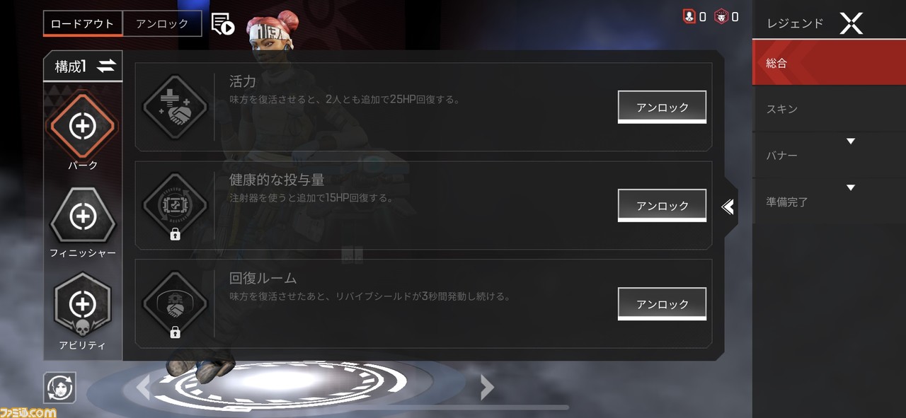The image size is (906, 418).
Task: Switch to the ロードアウト tab
Action: tap(82, 23)
